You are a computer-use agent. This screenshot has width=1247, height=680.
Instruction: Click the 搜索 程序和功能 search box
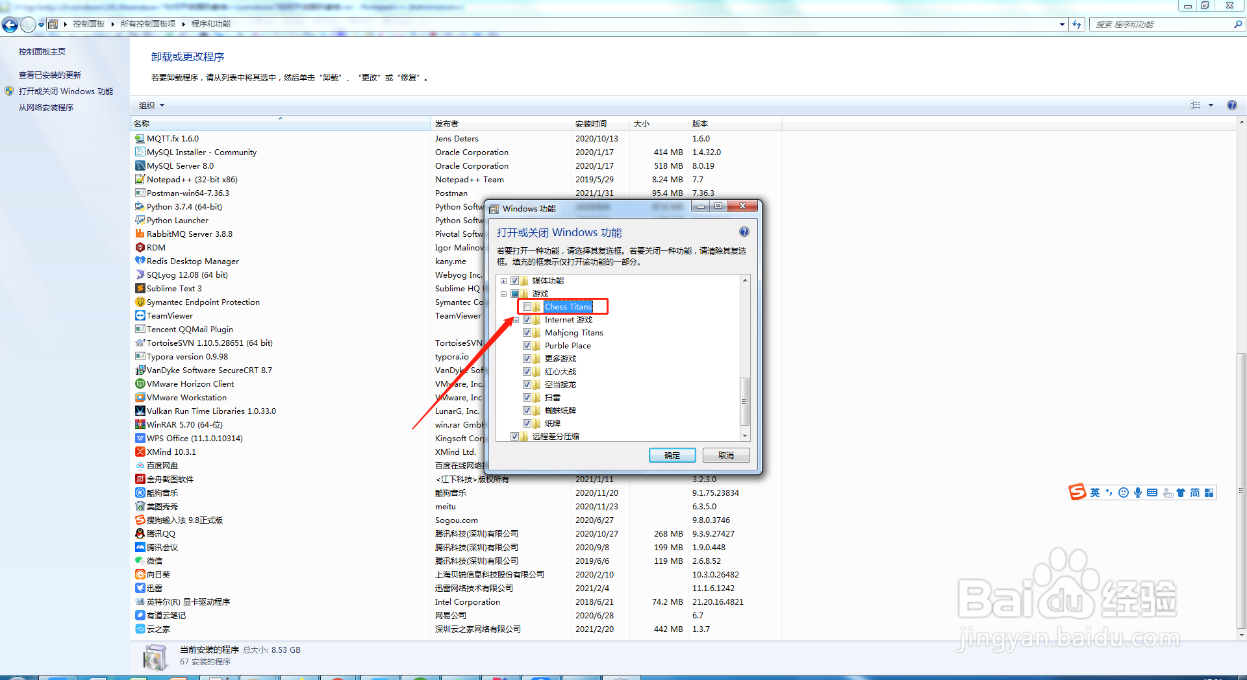point(1161,25)
